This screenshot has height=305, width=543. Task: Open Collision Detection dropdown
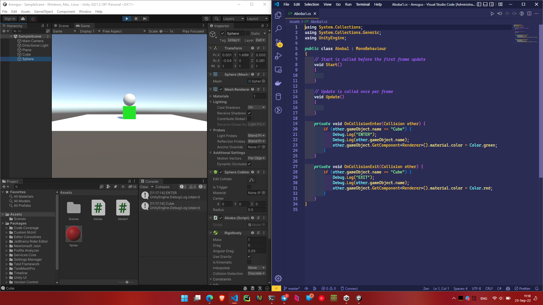tap(257, 273)
